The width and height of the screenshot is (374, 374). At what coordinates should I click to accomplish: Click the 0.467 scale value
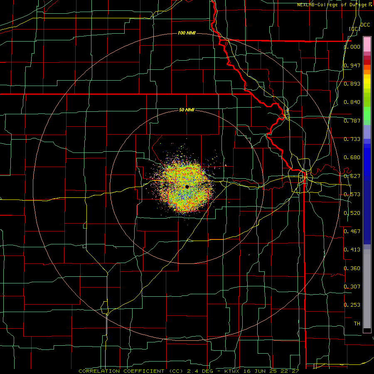(x=352, y=231)
